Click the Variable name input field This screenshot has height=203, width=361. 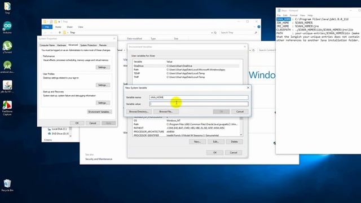tap(199, 98)
